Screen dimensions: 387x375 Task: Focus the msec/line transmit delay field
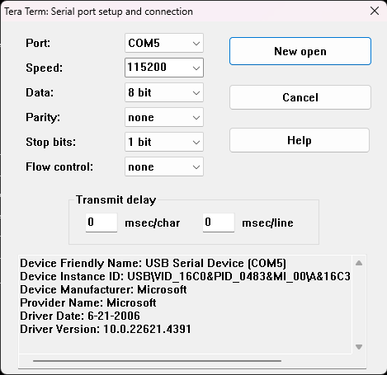pyautogui.click(x=219, y=223)
